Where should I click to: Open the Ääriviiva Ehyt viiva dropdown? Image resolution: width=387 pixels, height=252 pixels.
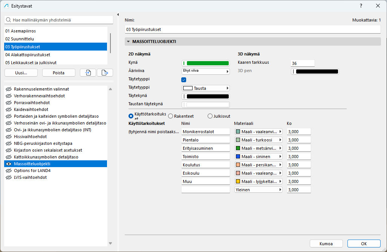(x=206, y=71)
